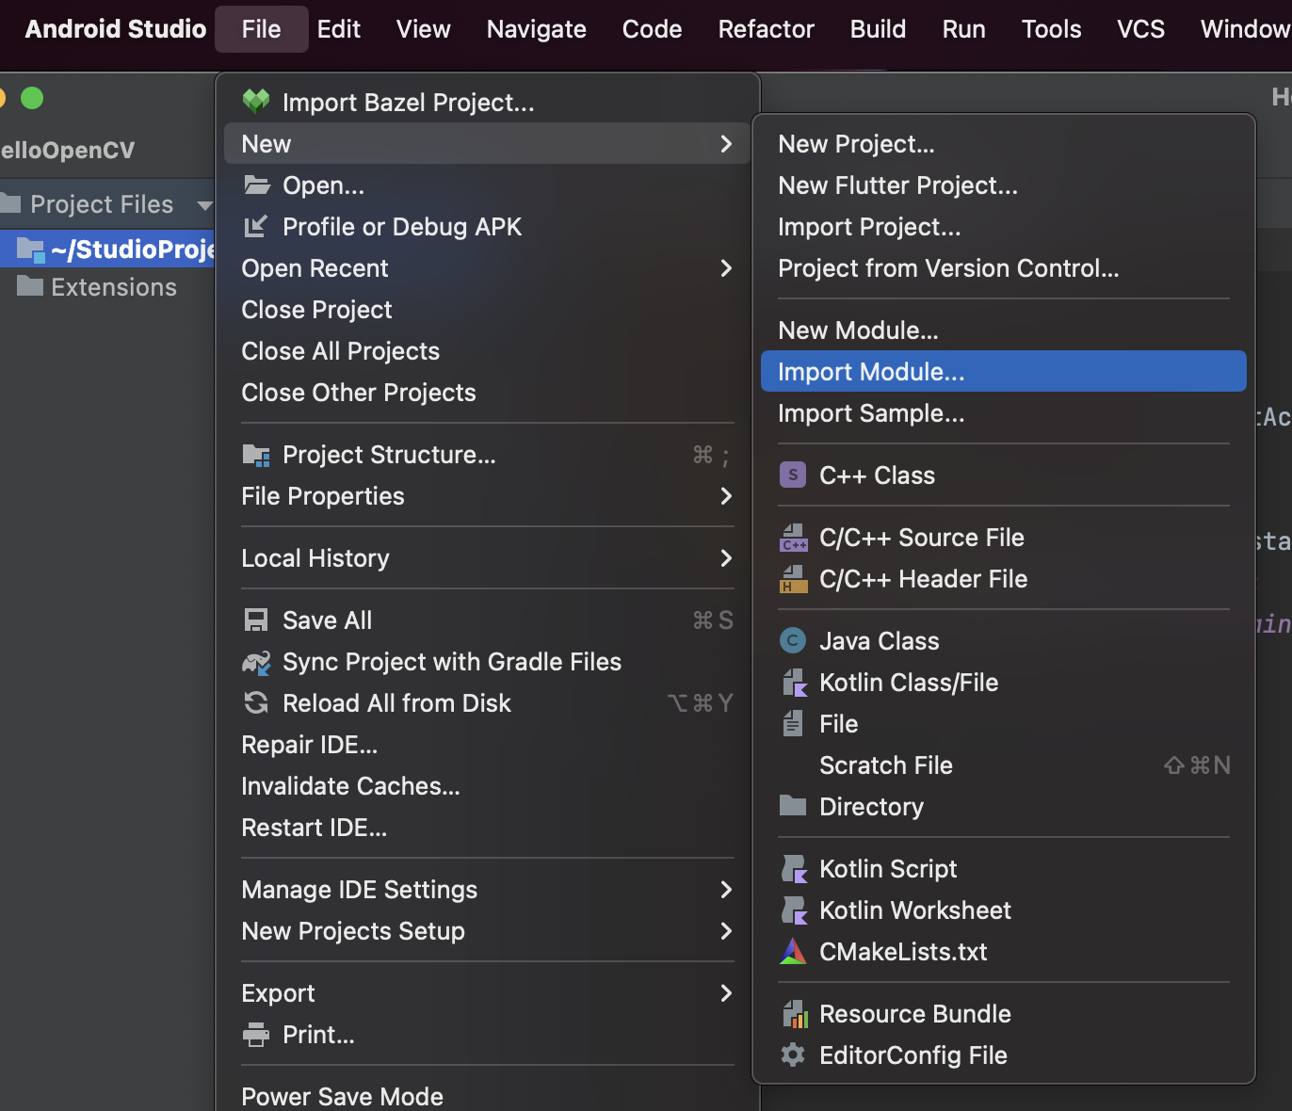The width and height of the screenshot is (1292, 1111).
Task: Click the Sync Project with Gradle elephant icon
Action: click(256, 662)
